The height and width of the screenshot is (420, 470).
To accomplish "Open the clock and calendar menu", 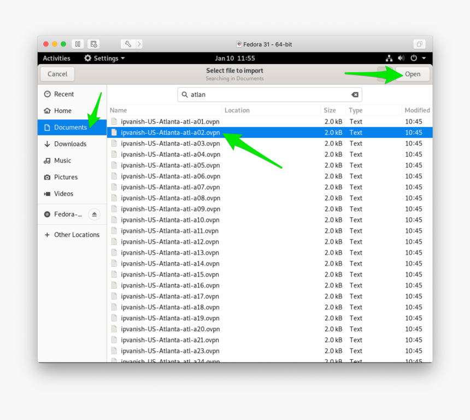I will [x=234, y=59].
